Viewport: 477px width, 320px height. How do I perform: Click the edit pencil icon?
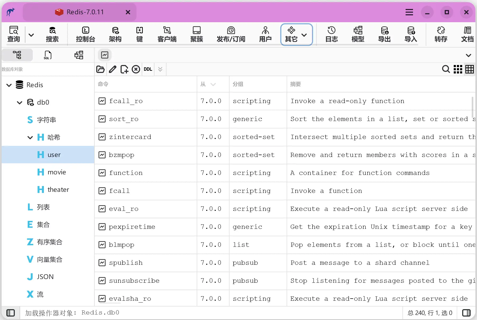(x=113, y=69)
